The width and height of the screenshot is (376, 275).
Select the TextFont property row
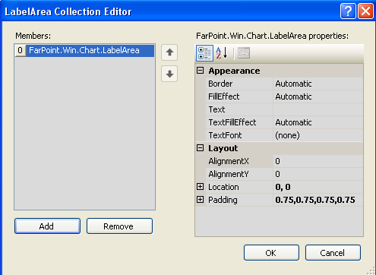coord(284,135)
